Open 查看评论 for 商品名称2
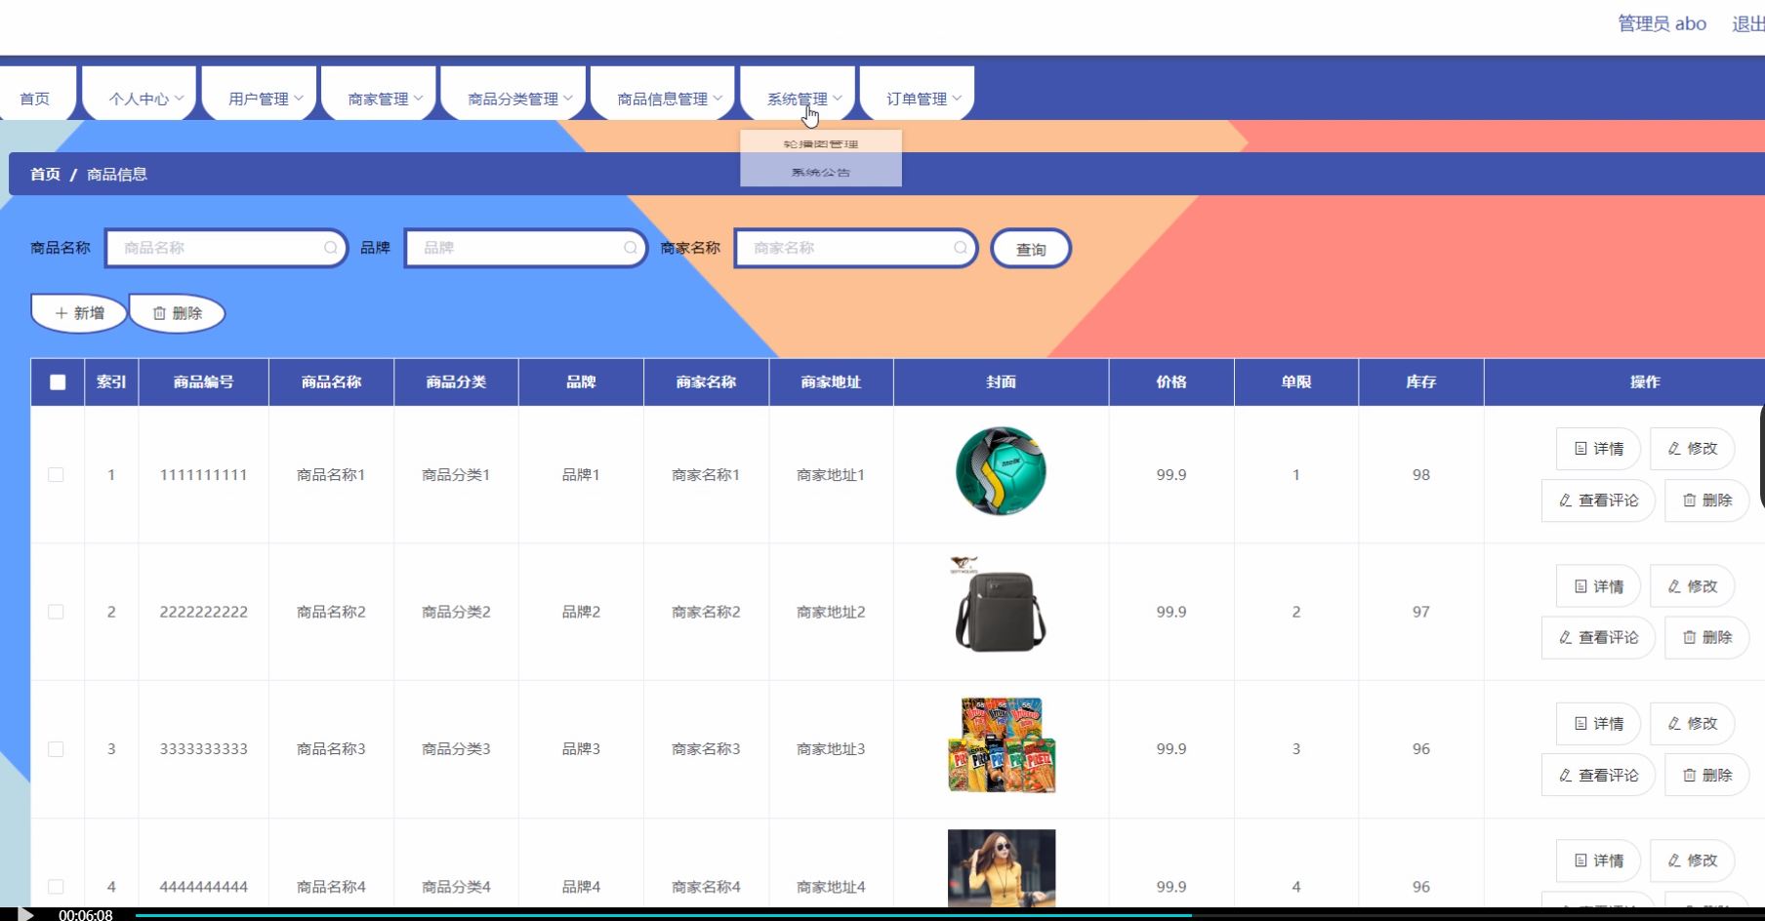Viewport: 1765px width, 921px height. (1598, 637)
